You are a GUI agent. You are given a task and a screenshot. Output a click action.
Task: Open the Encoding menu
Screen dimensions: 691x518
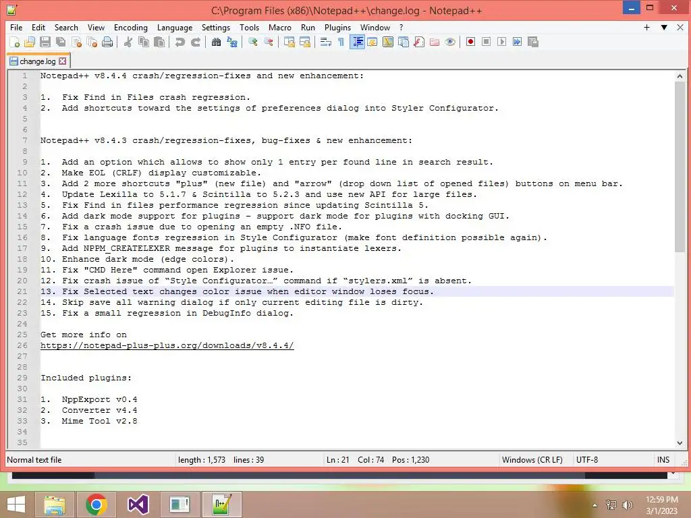click(130, 27)
